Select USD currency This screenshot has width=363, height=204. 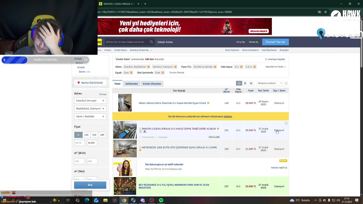[x=86, y=135]
